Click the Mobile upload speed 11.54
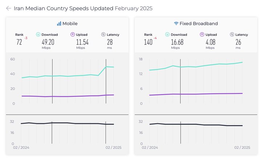Screen dimensions: 261x159 (82, 42)
